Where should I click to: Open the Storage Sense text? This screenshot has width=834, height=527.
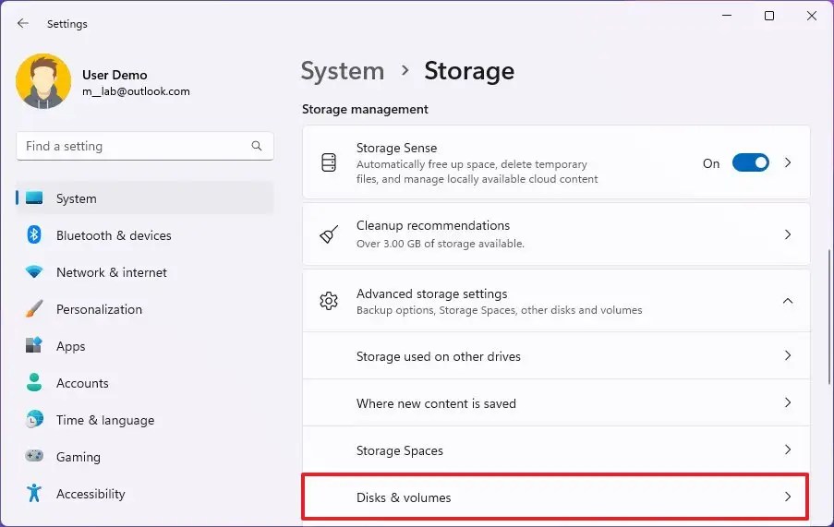coord(397,148)
